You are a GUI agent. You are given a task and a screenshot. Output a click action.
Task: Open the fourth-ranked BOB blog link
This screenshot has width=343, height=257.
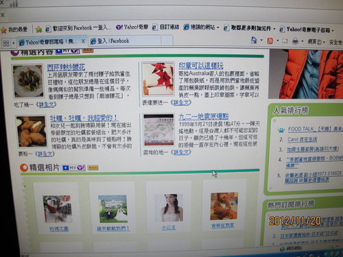click(314, 161)
